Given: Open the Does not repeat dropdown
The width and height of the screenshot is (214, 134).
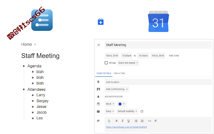Looking at the screenshot, I should click(x=128, y=63).
